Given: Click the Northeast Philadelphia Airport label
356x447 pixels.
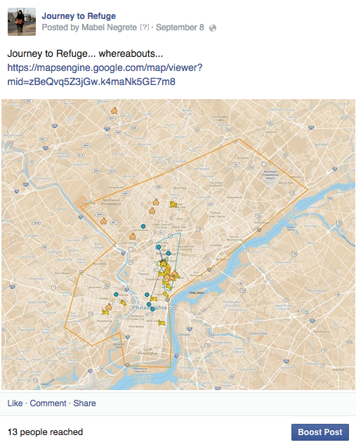Looking at the screenshot, I should (x=270, y=174).
